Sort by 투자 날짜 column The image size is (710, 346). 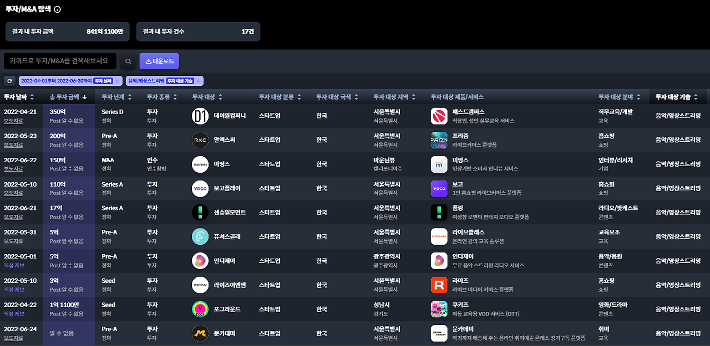point(19,97)
